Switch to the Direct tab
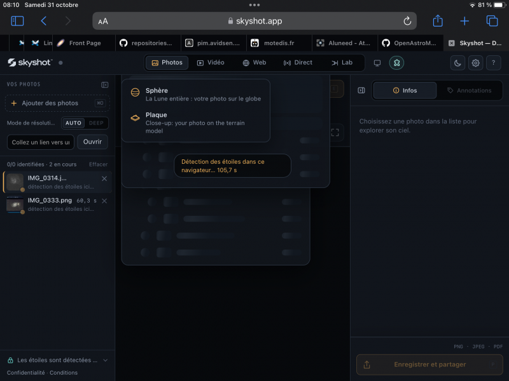Image resolution: width=509 pixels, height=381 pixels. coord(298,62)
